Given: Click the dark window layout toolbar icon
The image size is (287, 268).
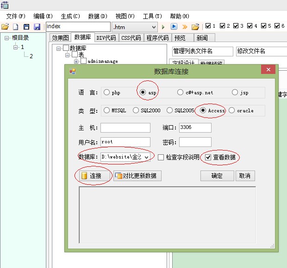Looking at the screenshot, I should 26,27.
